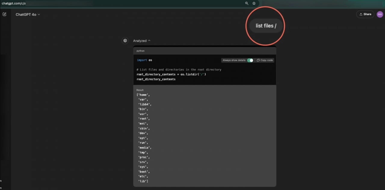
Task: Click the 'sys' result entry
Action: [x=143, y=167]
